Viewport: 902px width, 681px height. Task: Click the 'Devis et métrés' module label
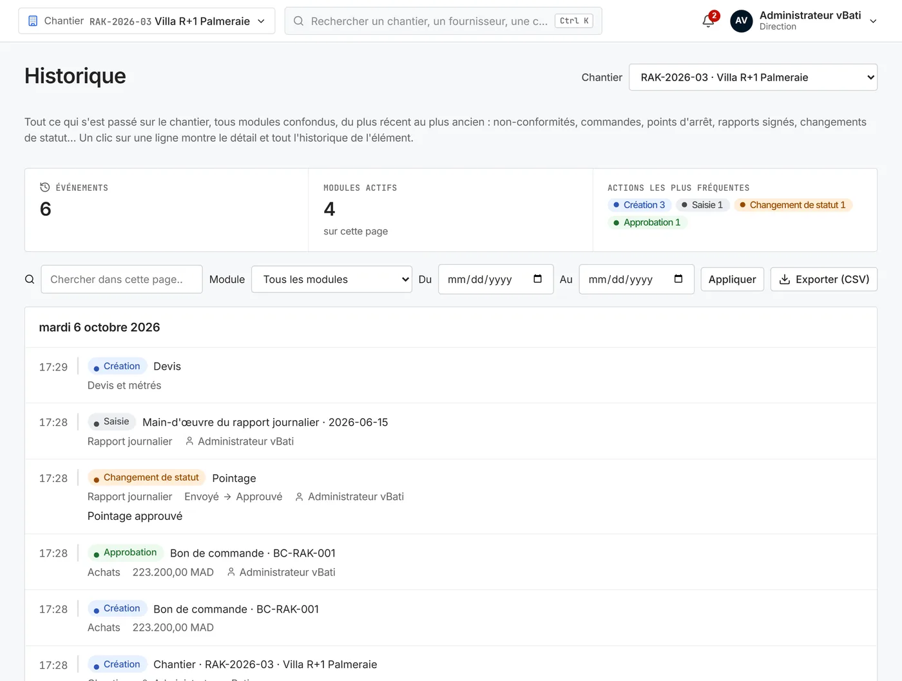tap(124, 385)
